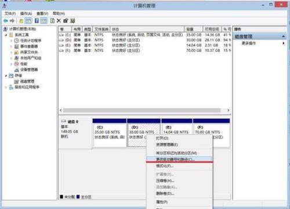The width and height of the screenshot is (290, 209).
Task: Collapse the 系统工具 System Tools node
Action: coord(6,35)
